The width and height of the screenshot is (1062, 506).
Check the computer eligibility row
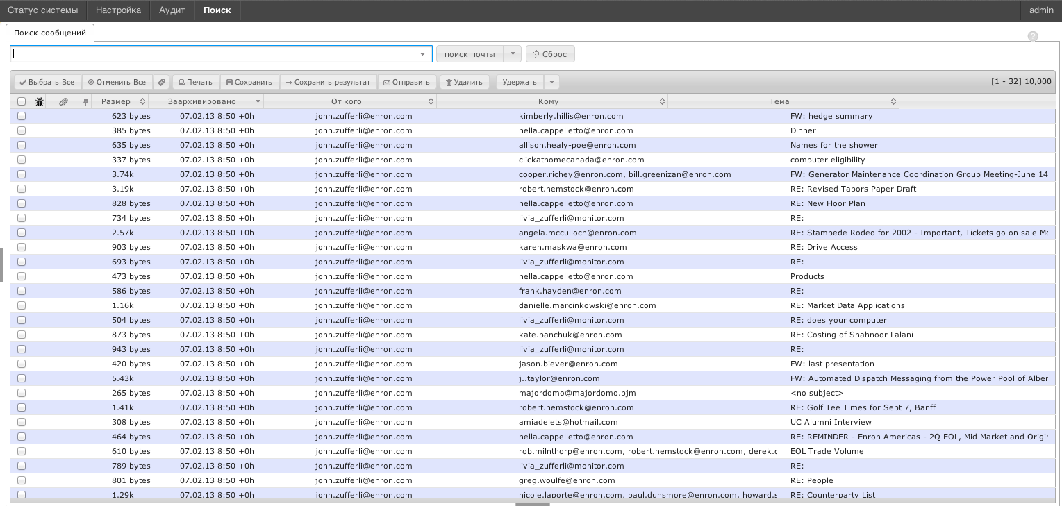22,160
